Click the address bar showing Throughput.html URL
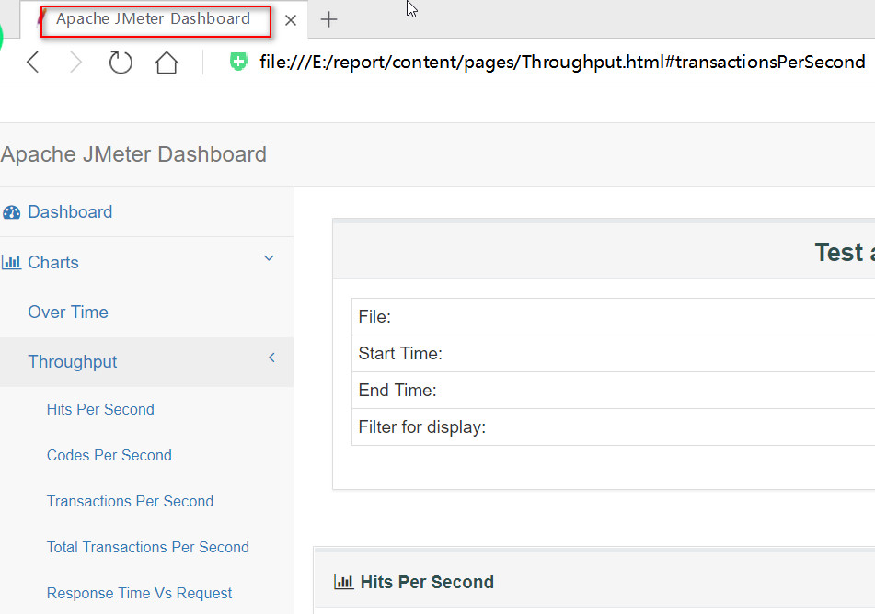This screenshot has width=875, height=614. [x=562, y=62]
